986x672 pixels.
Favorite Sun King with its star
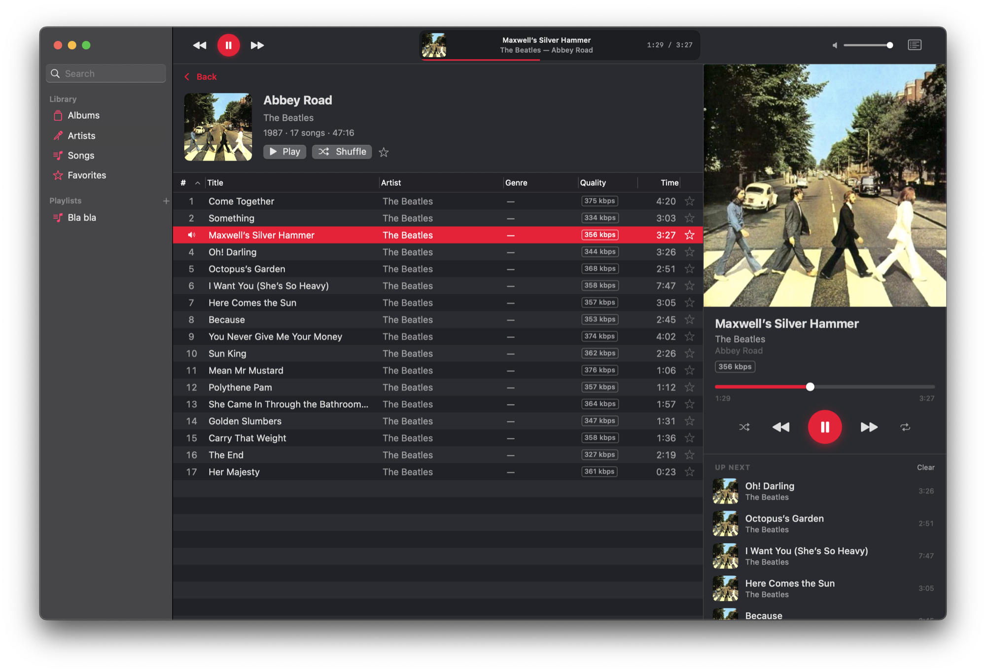pyautogui.click(x=690, y=353)
